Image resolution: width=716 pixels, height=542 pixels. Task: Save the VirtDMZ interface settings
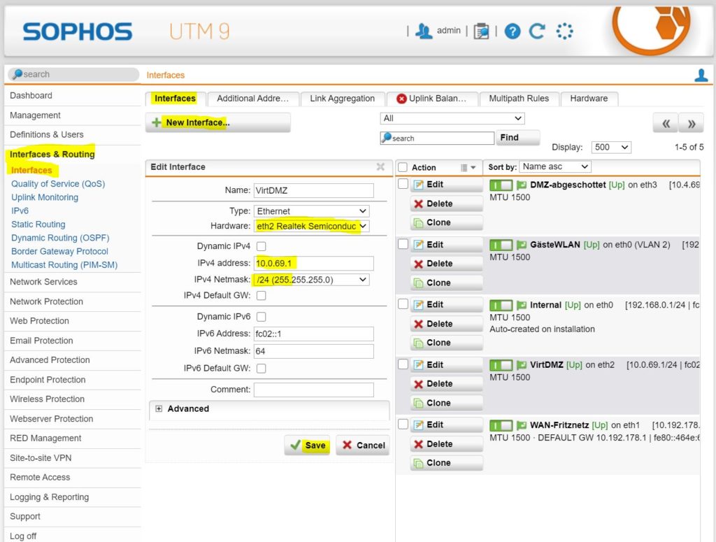[x=307, y=445]
